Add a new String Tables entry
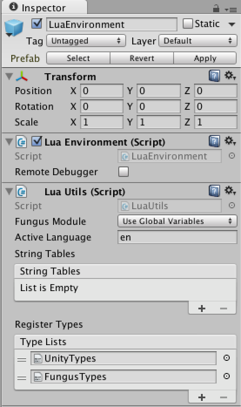The image size is (241, 407). click(x=201, y=309)
